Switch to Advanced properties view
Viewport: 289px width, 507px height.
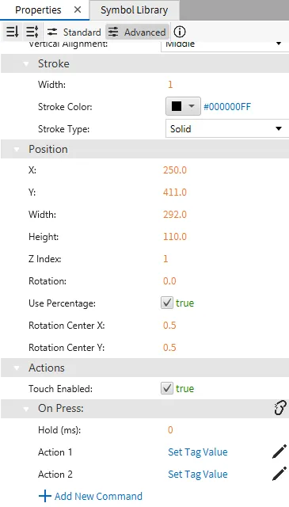137,32
